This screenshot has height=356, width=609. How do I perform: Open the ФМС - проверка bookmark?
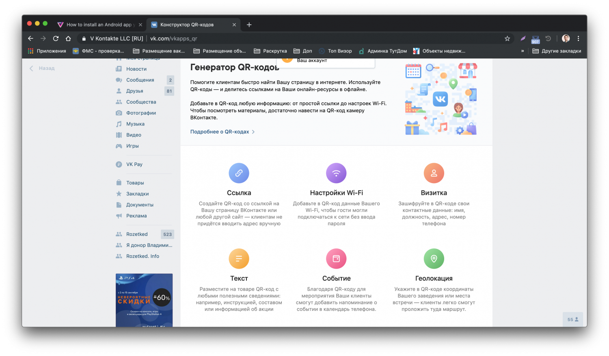[98, 51]
